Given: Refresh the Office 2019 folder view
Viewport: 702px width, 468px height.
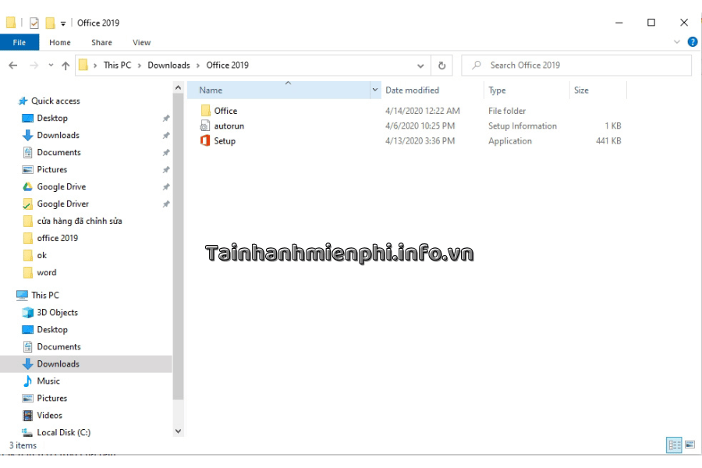Looking at the screenshot, I should click(441, 66).
